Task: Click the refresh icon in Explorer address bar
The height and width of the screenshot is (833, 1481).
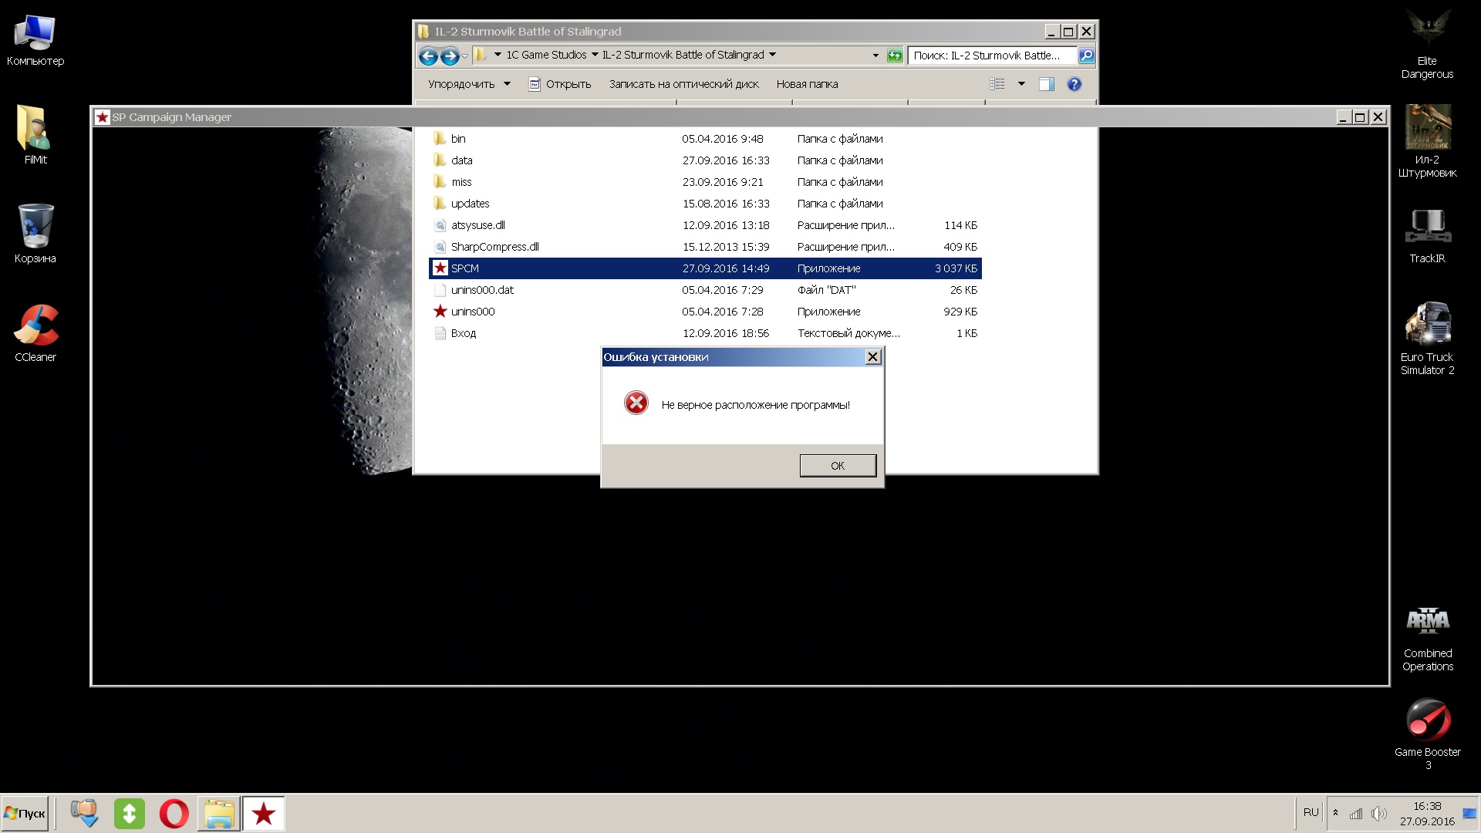Action: (x=894, y=55)
